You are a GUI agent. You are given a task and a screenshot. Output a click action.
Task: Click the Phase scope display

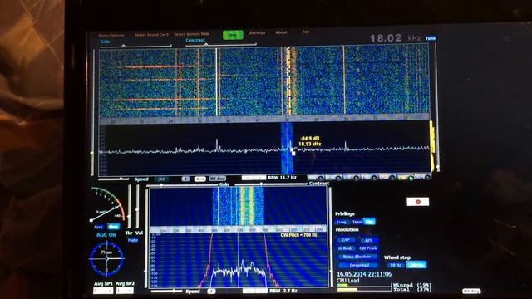click(106, 259)
